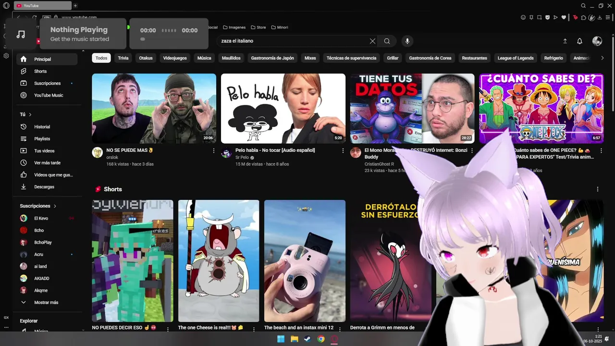Select the Otakus filter chip
The height and width of the screenshot is (346, 615).
coord(146,58)
